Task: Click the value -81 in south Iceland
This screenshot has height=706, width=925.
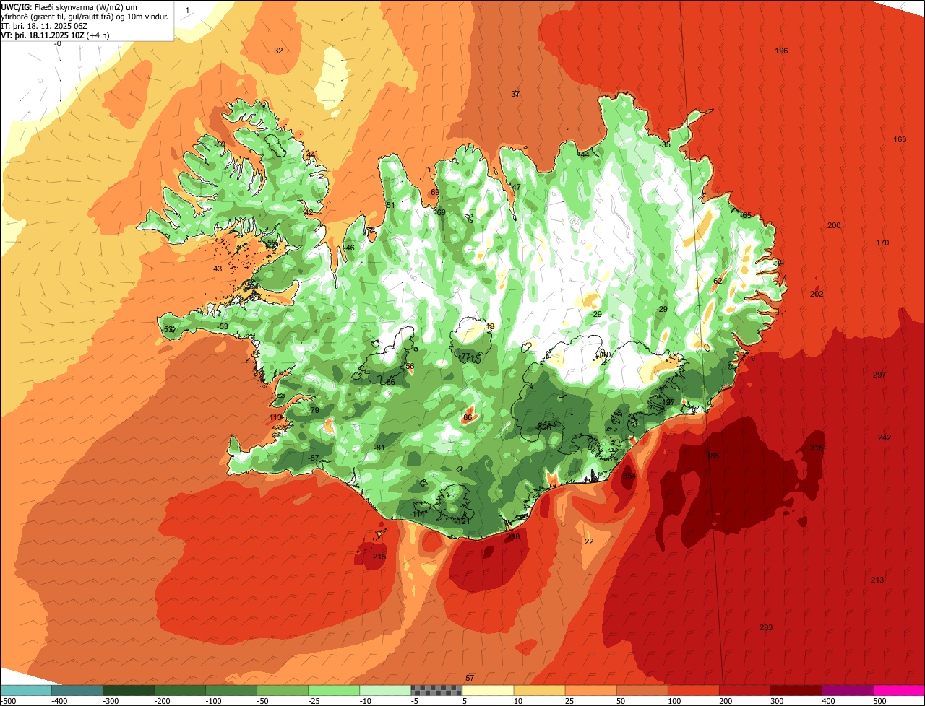Action: (x=381, y=448)
